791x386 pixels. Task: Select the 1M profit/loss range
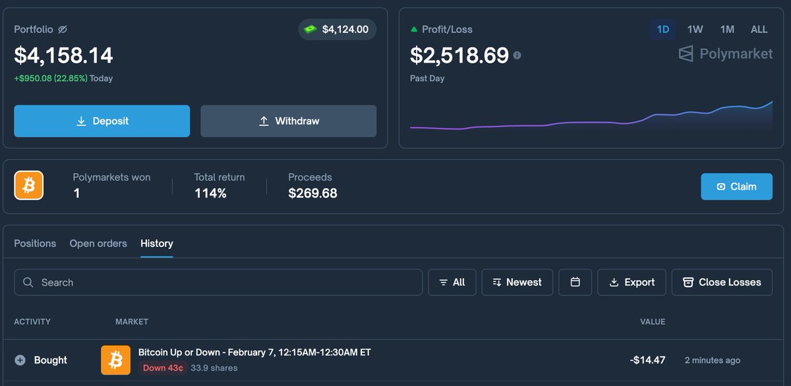coord(727,30)
